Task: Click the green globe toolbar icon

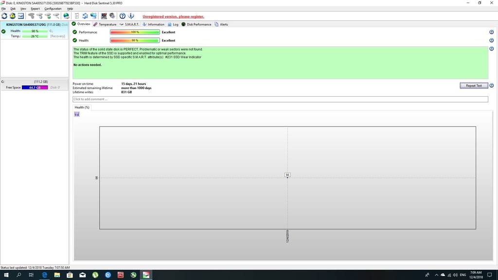Action: (x=66, y=16)
